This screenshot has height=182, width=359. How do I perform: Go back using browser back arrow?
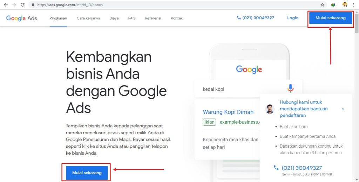click(x=6, y=5)
